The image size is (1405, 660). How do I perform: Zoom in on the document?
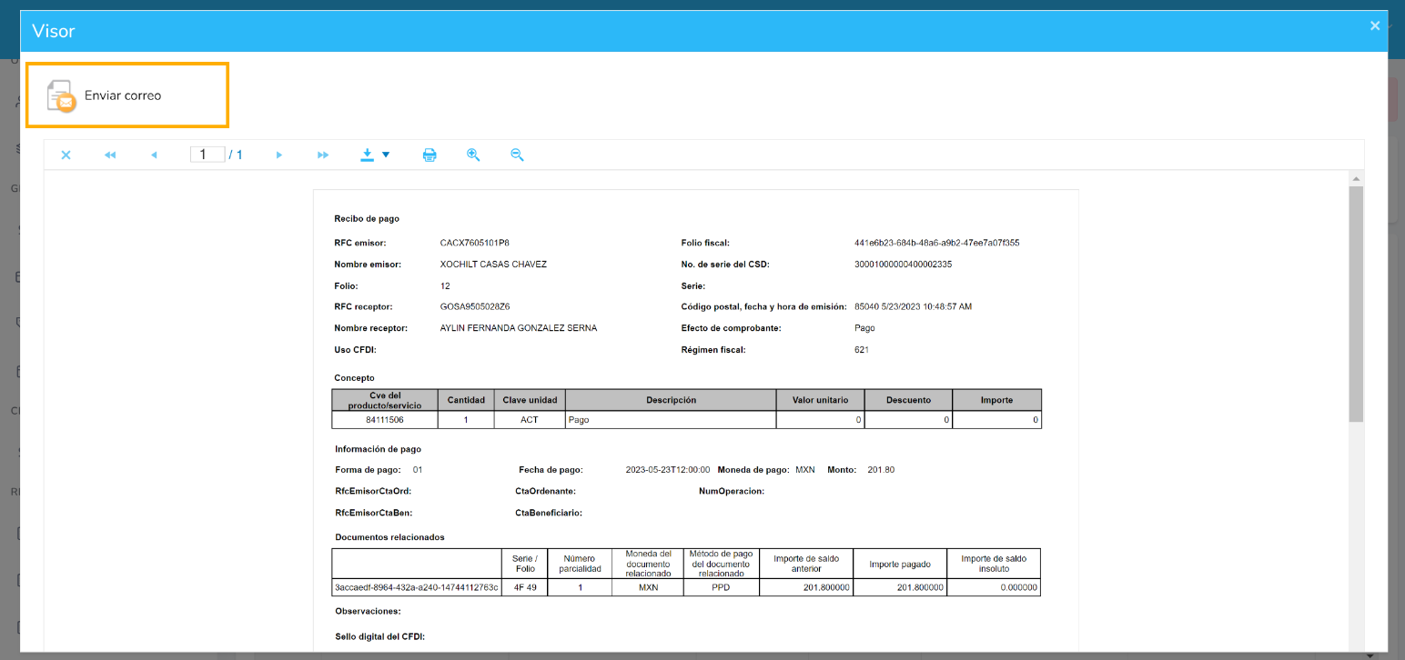coord(473,155)
